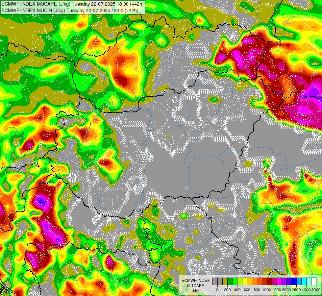
Task: Click the legend value label 800
Action: click(257, 290)
